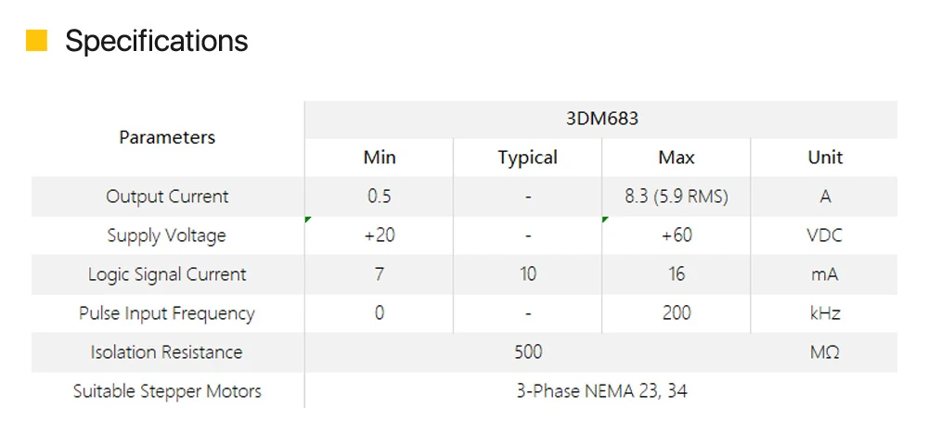Click green comment marker in +60 cell
This screenshot has height=445, width=928.
605,219
